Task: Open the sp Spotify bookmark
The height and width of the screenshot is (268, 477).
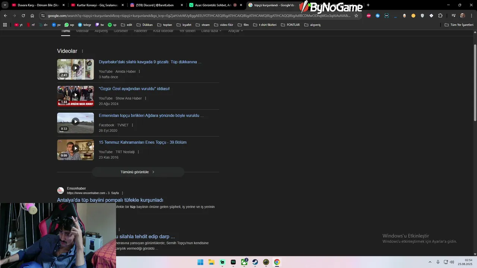Action: pyautogui.click(x=112, y=25)
